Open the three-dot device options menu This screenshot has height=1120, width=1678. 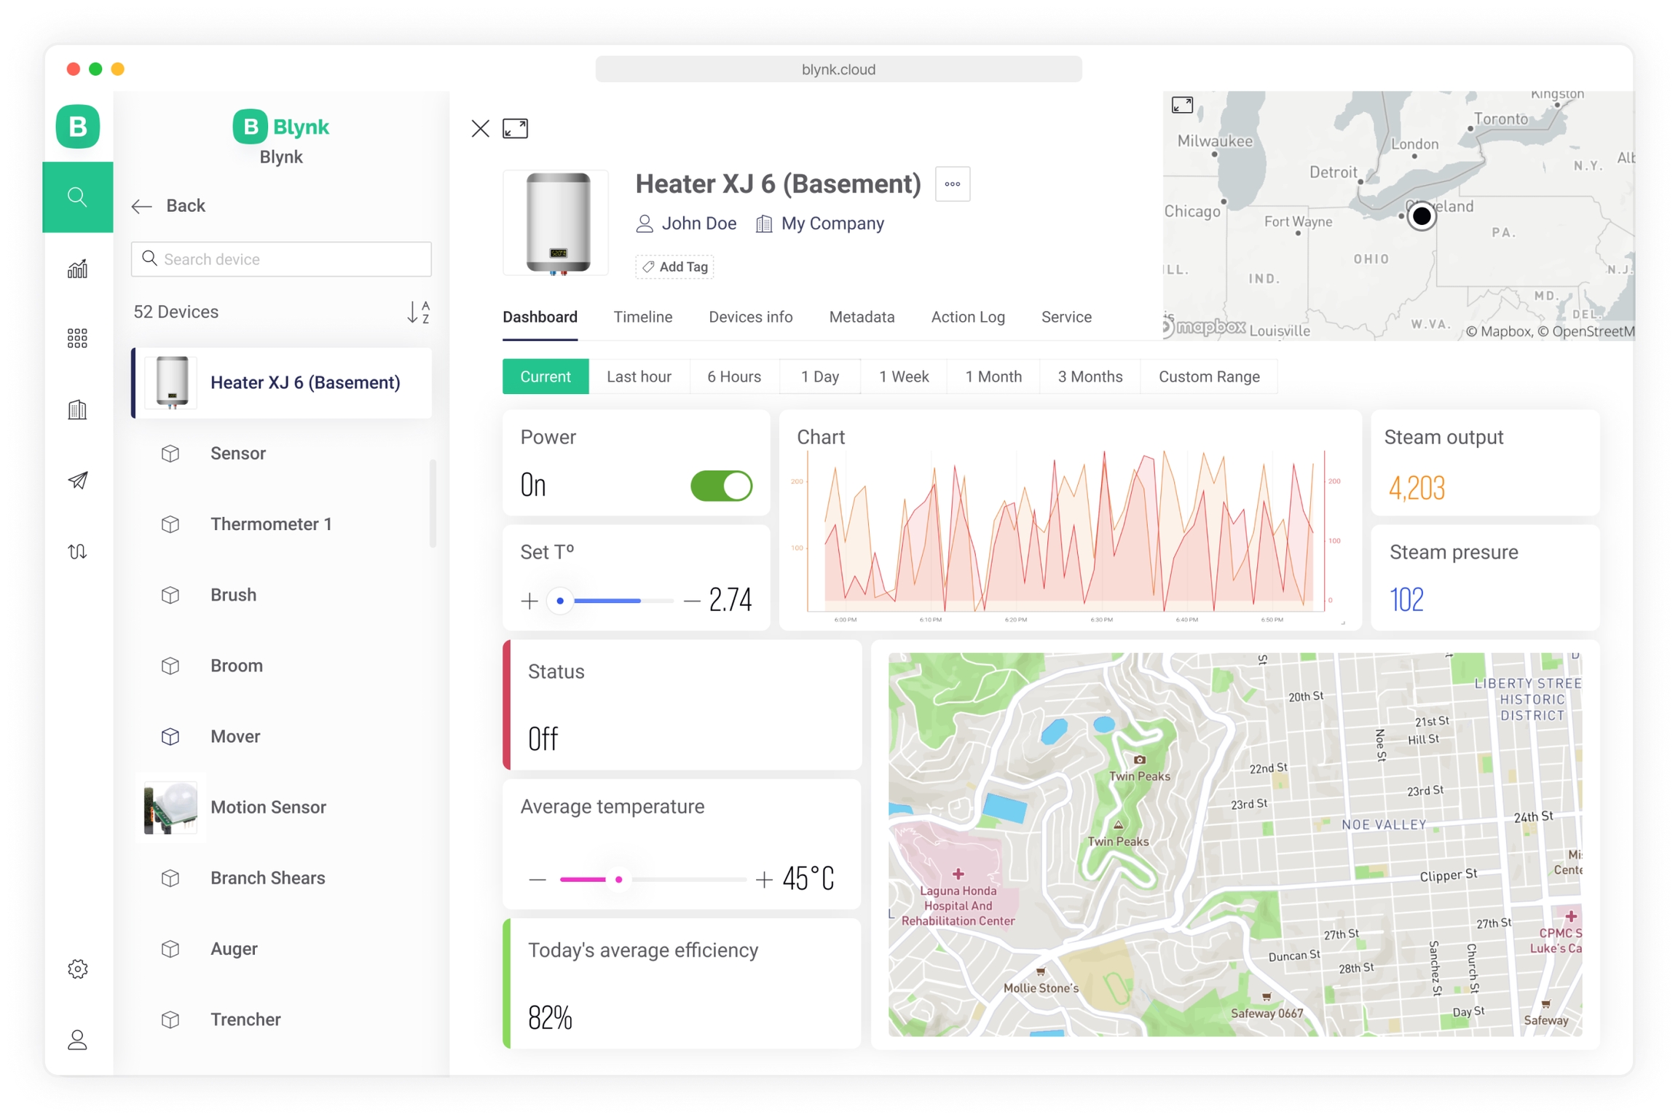[952, 184]
